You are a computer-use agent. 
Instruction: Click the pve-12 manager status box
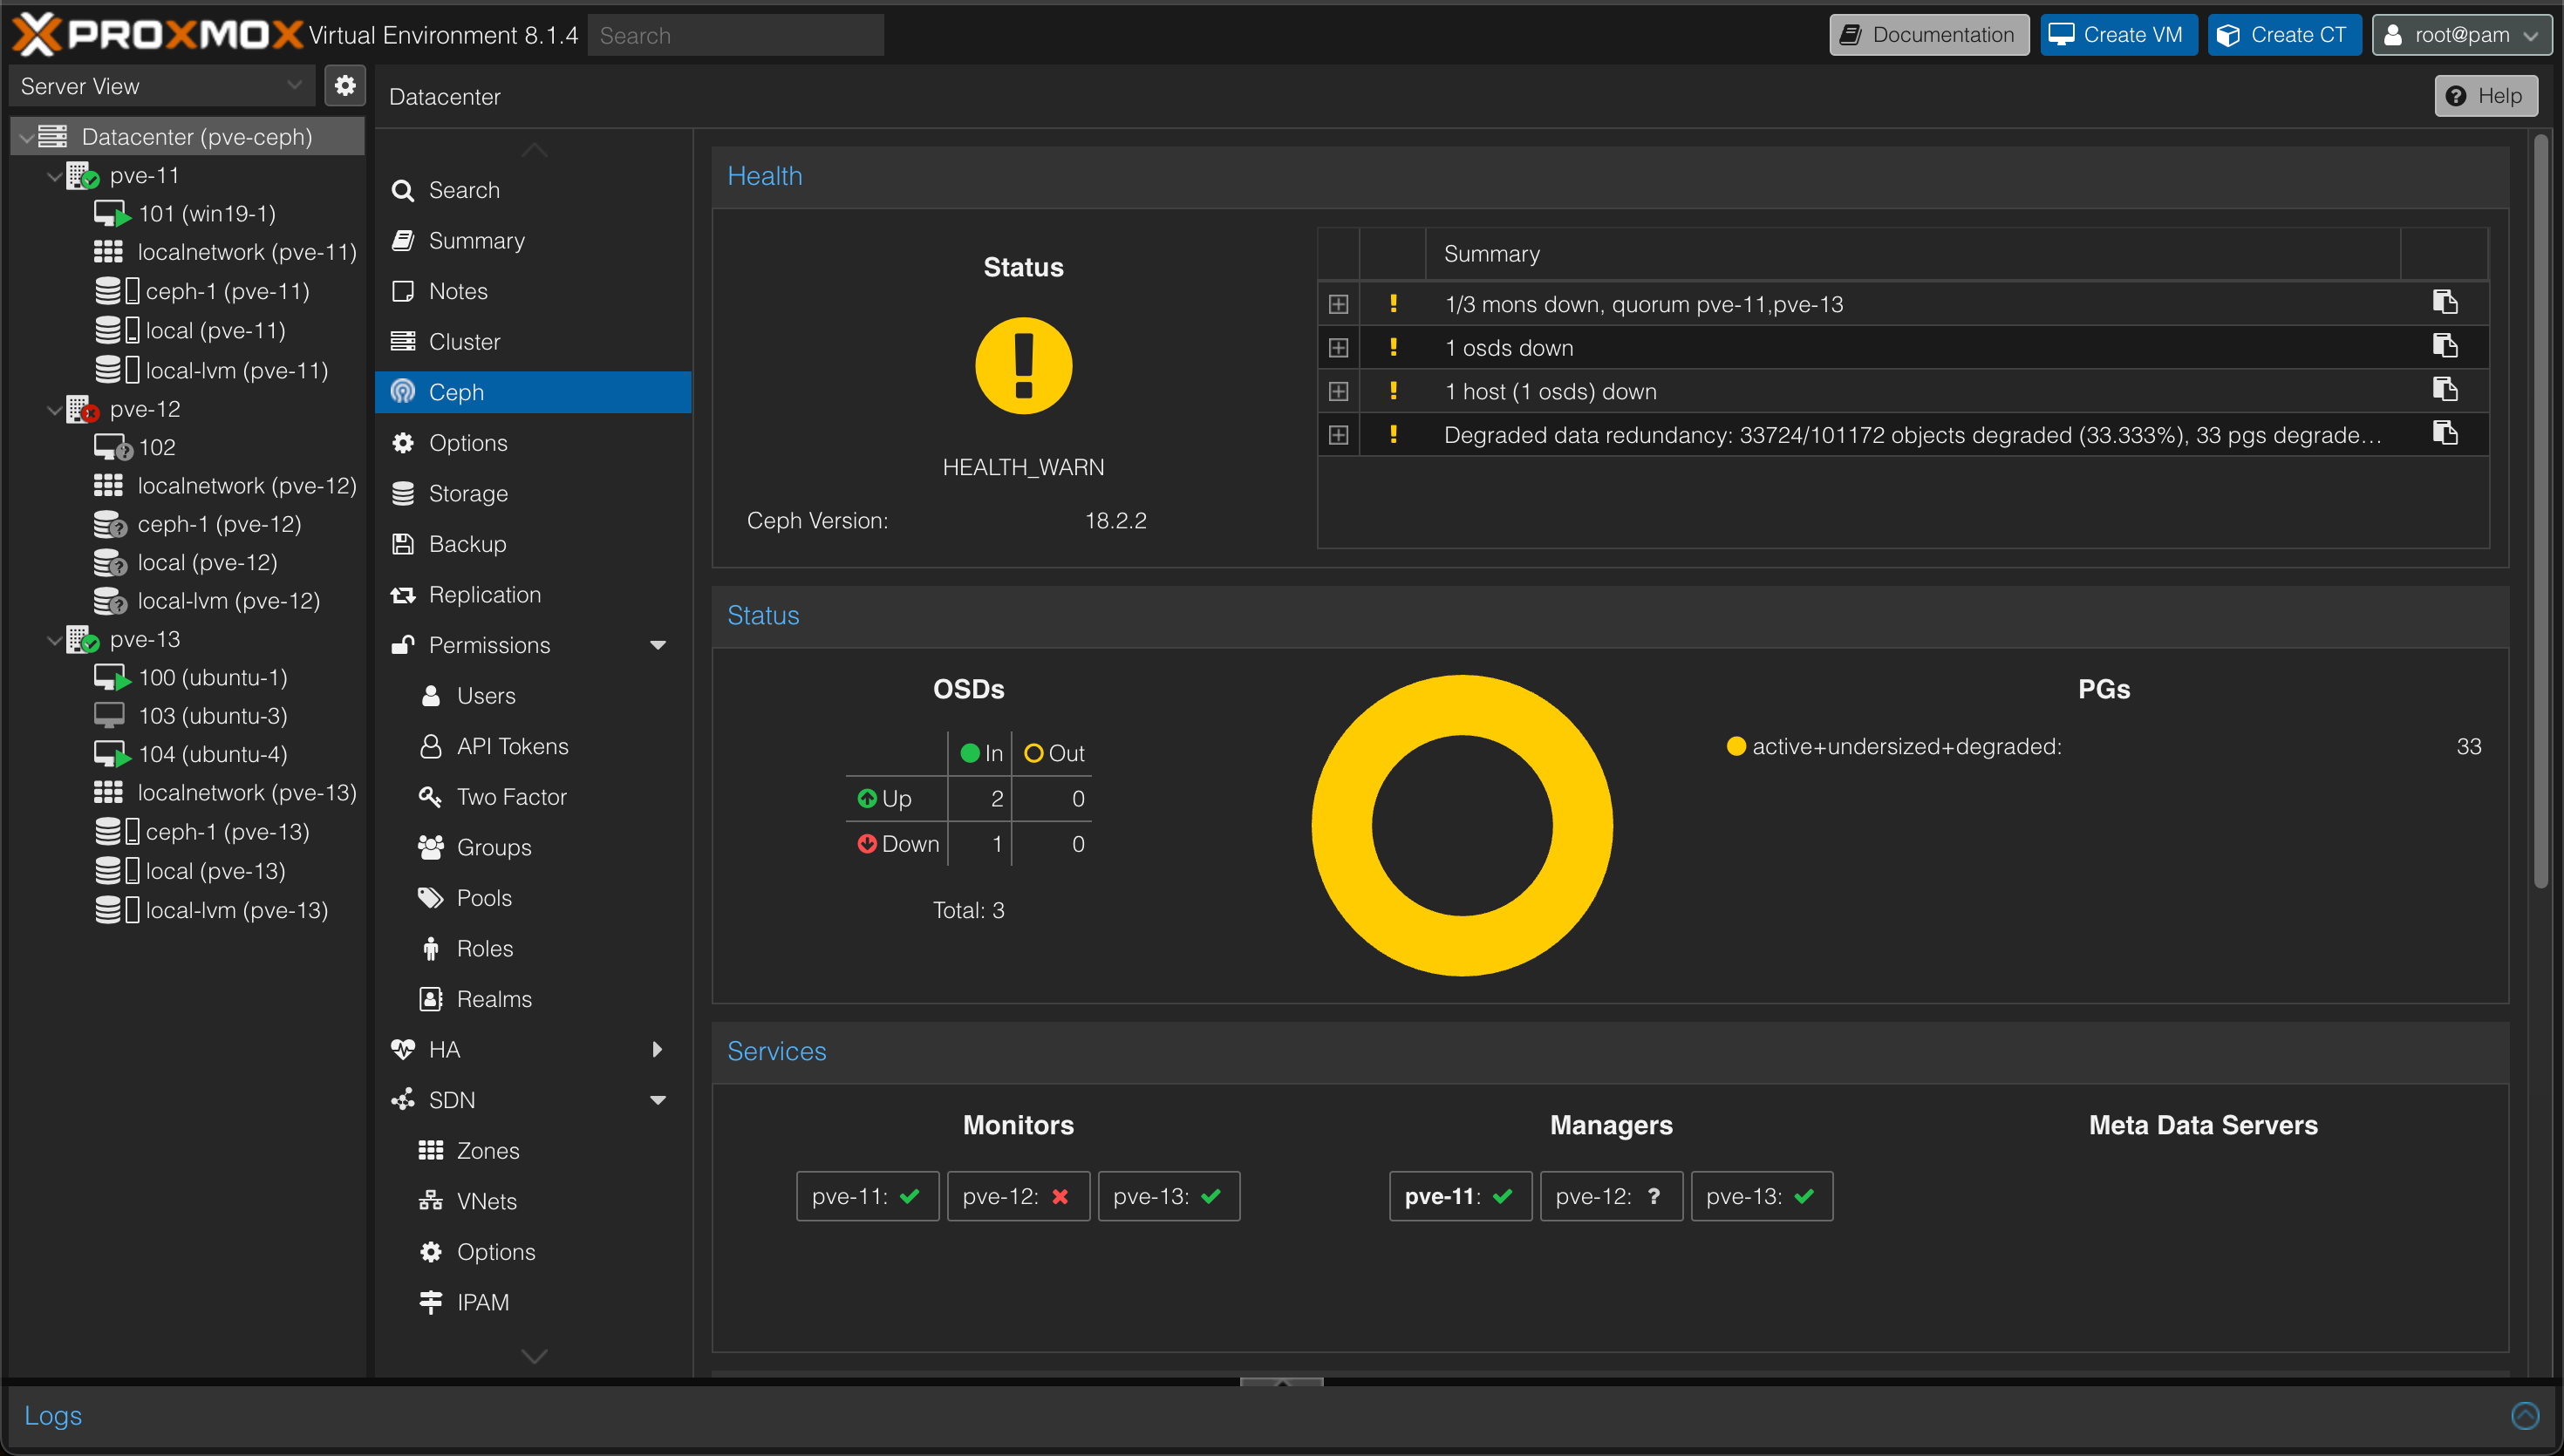tap(1611, 1196)
